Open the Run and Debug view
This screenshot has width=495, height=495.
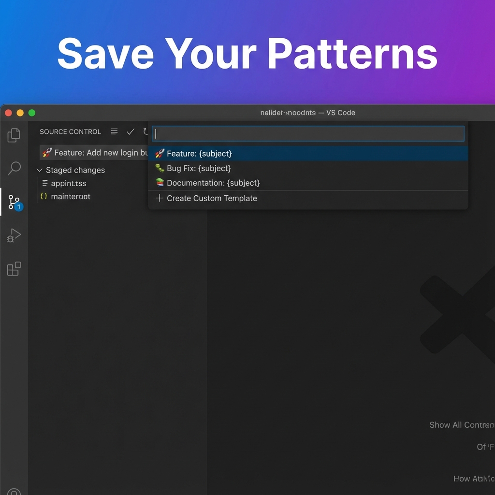tap(14, 235)
